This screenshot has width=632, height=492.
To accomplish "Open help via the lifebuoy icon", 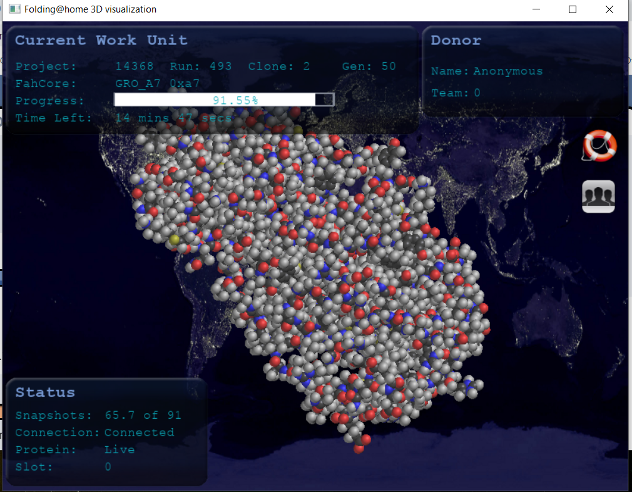I will point(598,146).
